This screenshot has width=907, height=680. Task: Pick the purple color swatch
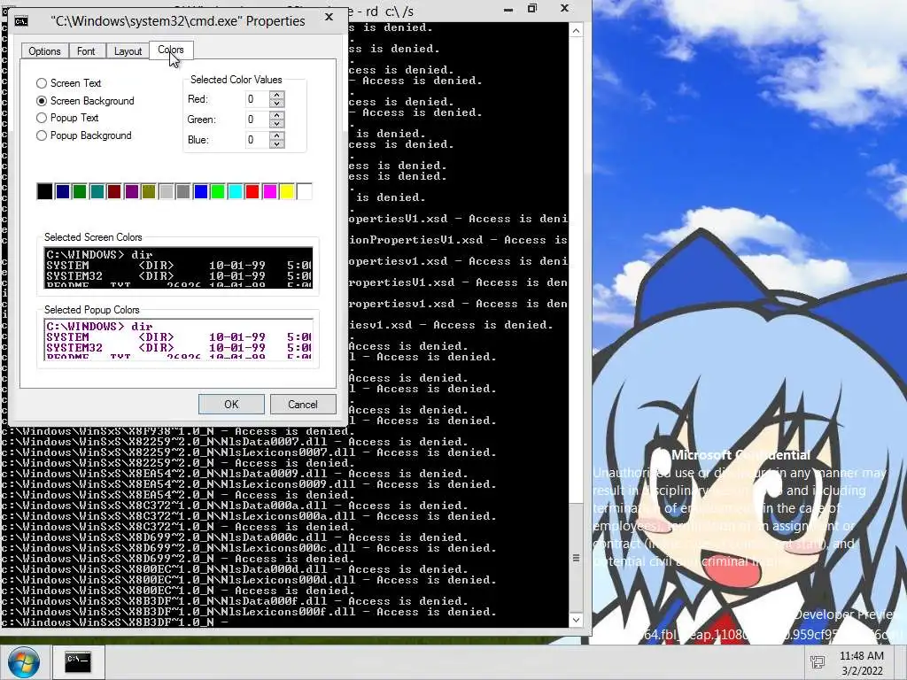click(132, 191)
